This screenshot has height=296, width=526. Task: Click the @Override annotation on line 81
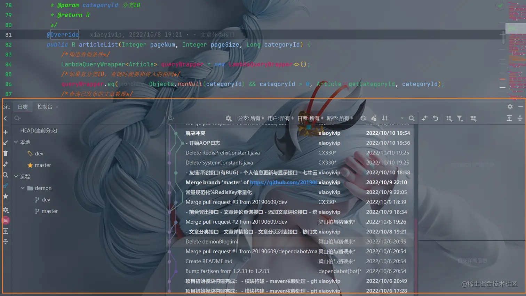coord(63,34)
